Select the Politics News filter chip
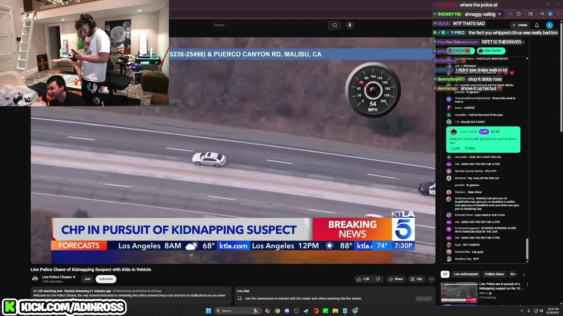563x316 pixels. point(494,274)
